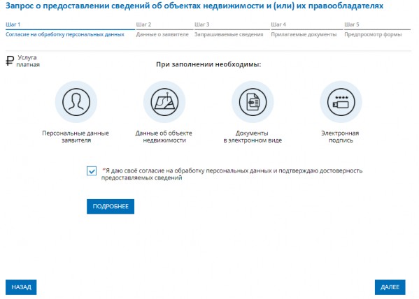Toggle the personal data consent checkbox
This screenshot has width=419, height=299.
[x=92, y=171]
